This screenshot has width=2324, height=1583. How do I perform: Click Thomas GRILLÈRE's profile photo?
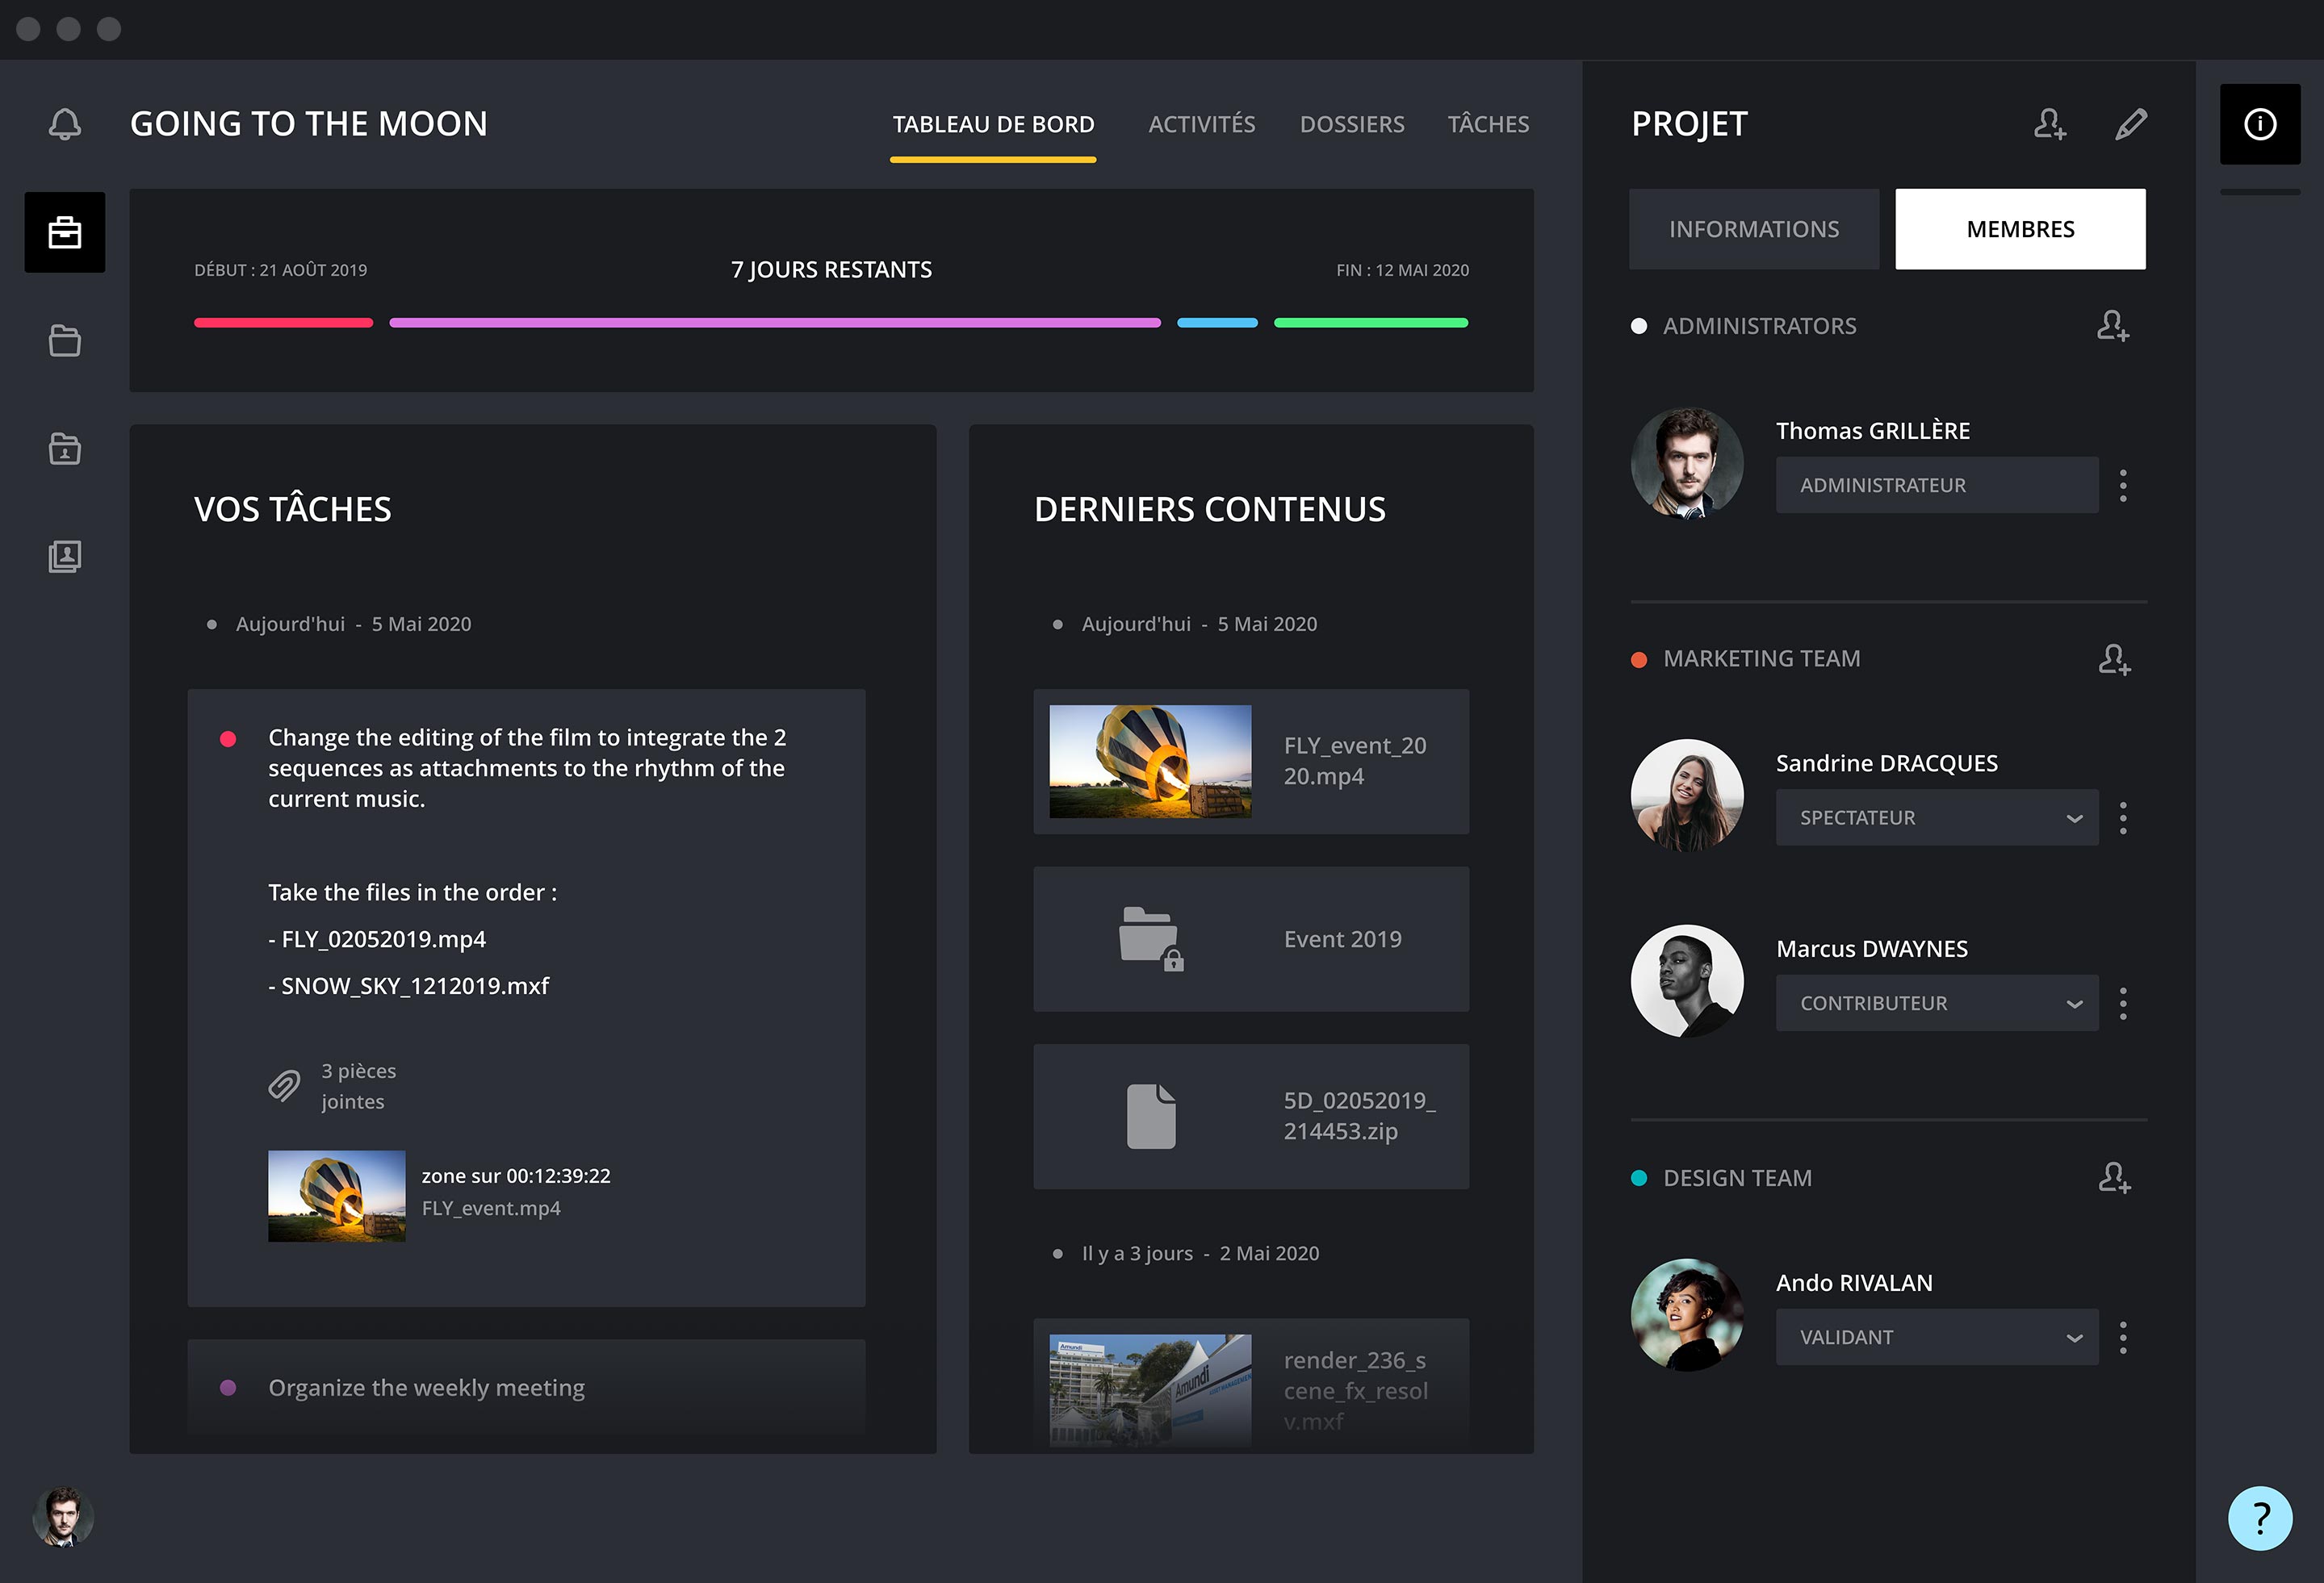(1687, 462)
